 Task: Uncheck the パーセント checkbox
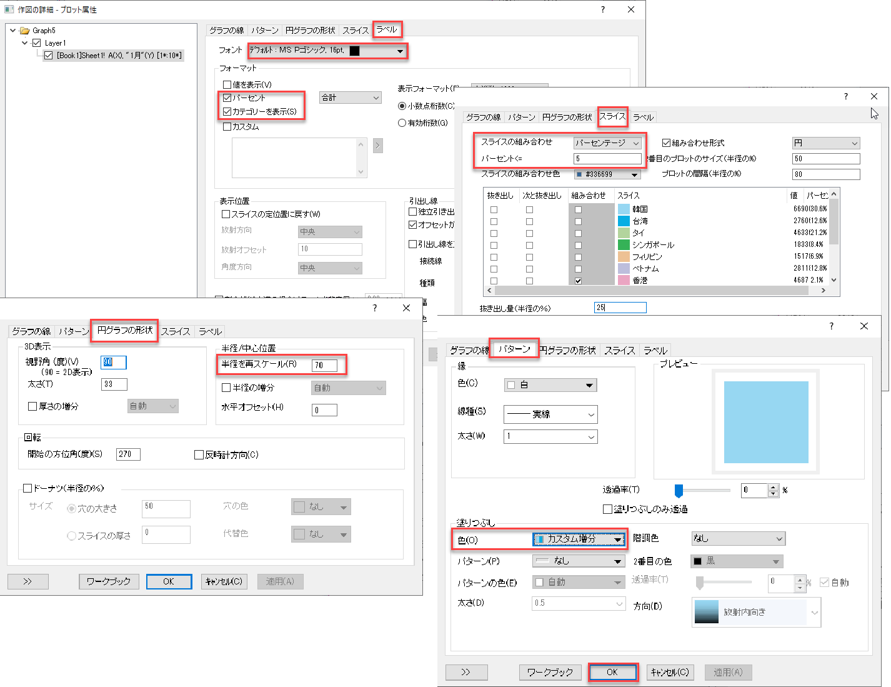[x=227, y=98]
